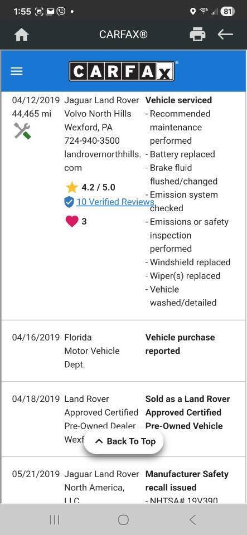247x535 pixels.
Task: Select the 04/16/2019 Vehicle purchase reported row
Action: coord(124,351)
